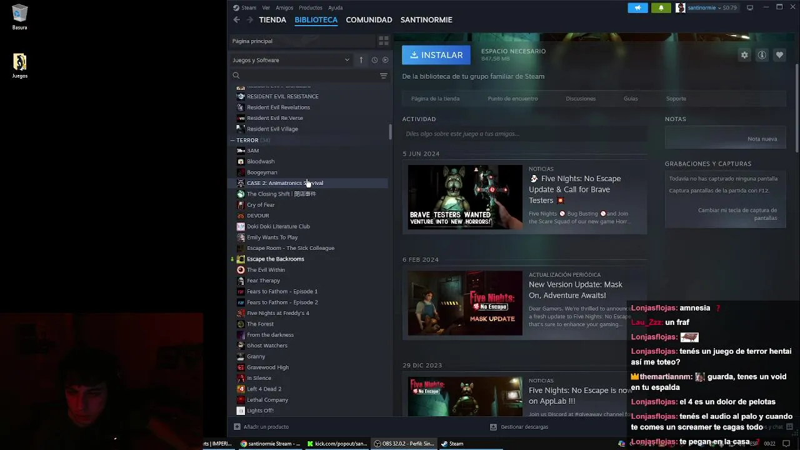Open the Juegos y Software dropdown

[x=291, y=60]
